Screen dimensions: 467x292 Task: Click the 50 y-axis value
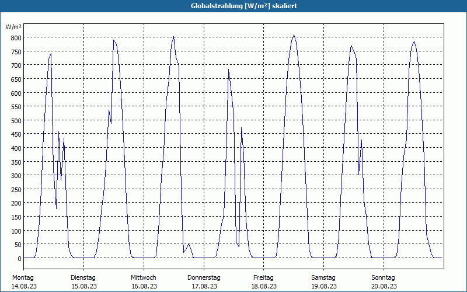coord(18,245)
